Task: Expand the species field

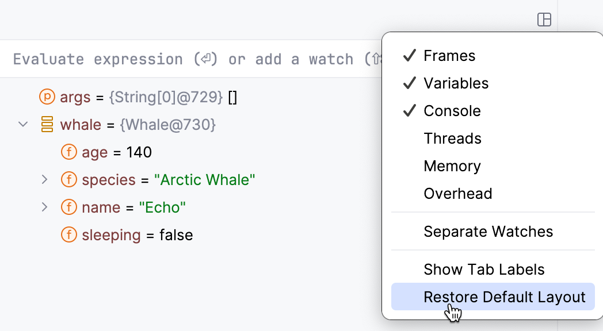Action: pyautogui.click(x=45, y=179)
